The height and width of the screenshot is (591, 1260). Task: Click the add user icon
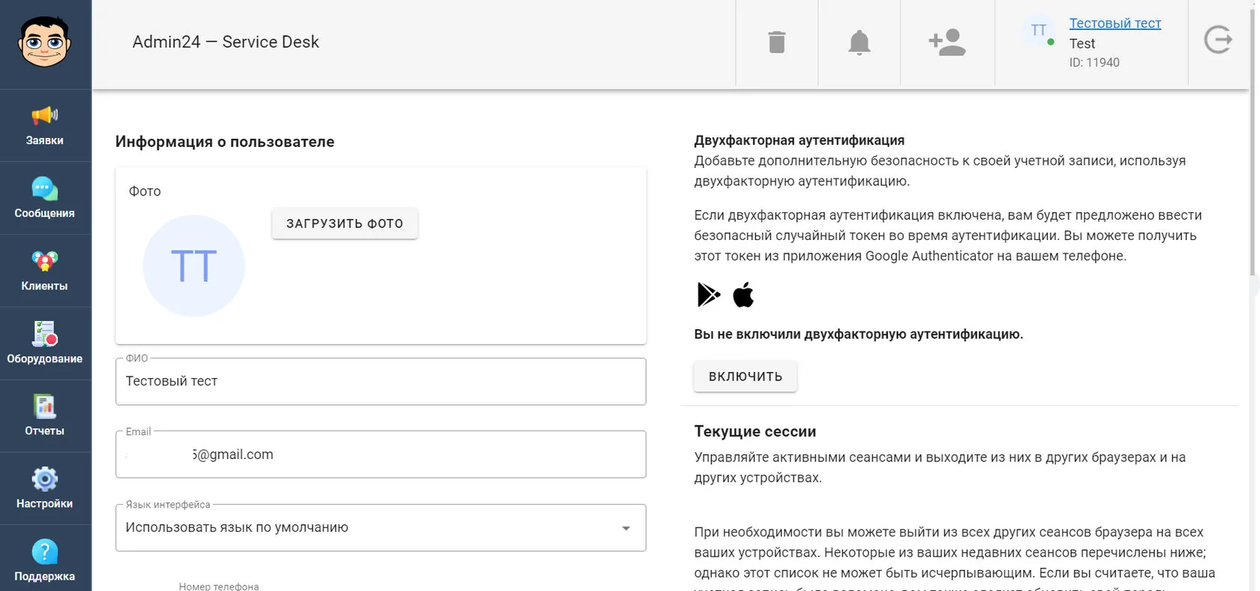(x=947, y=42)
